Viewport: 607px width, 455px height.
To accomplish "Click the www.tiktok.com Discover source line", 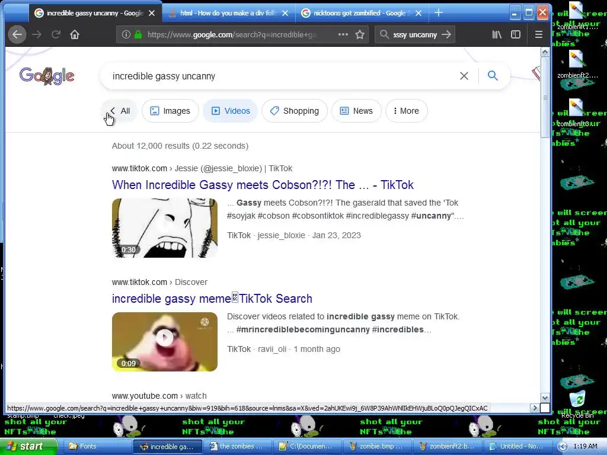I will (x=159, y=282).
